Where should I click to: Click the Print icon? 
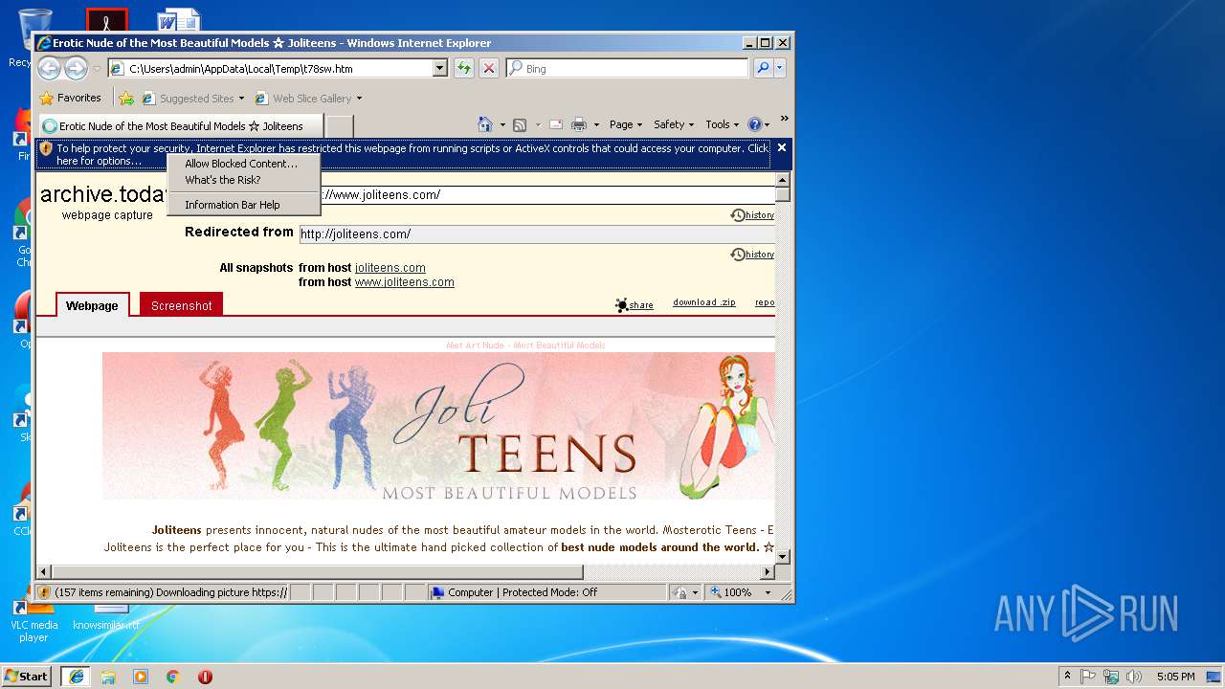[579, 124]
